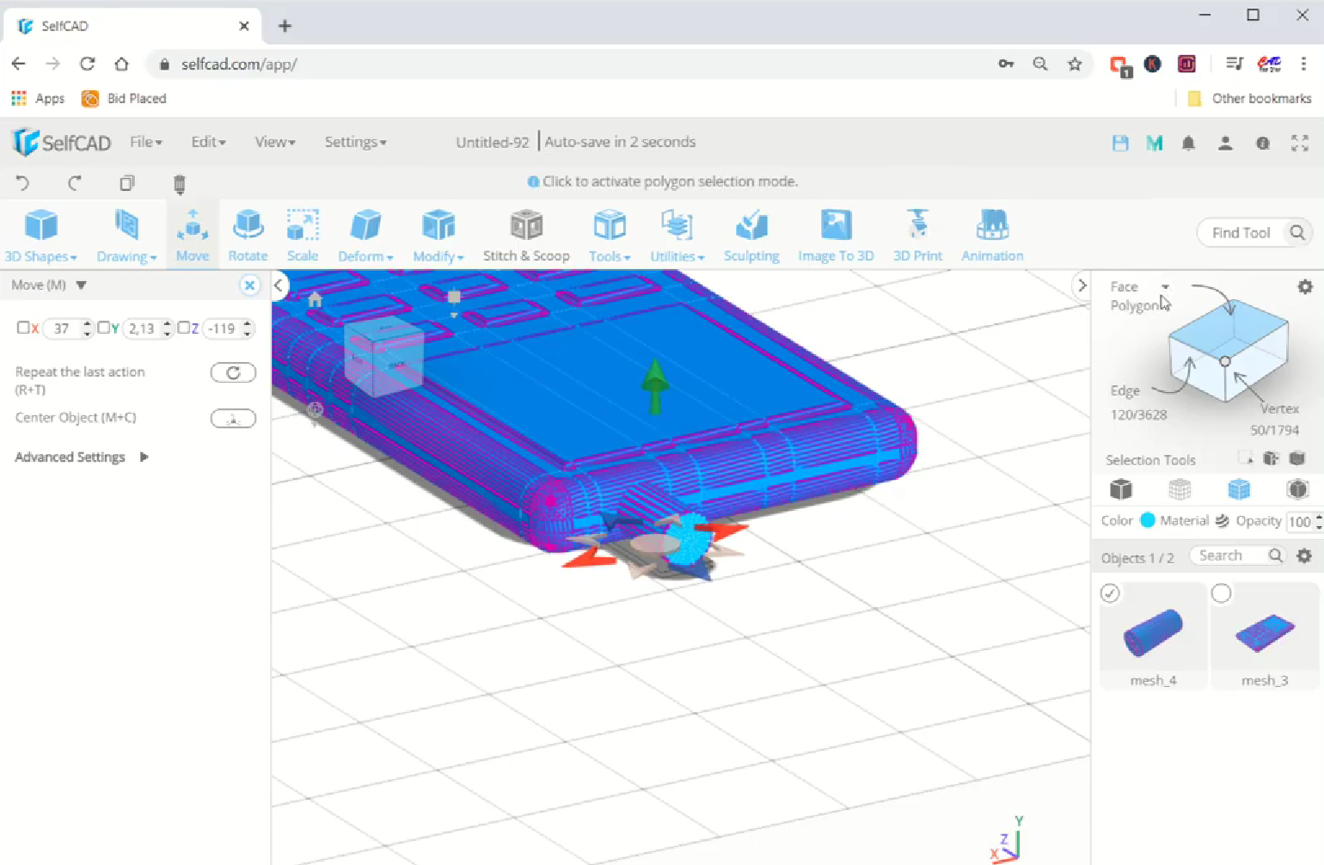Search objects in the Search field
This screenshot has width=1324, height=865.
point(1236,555)
